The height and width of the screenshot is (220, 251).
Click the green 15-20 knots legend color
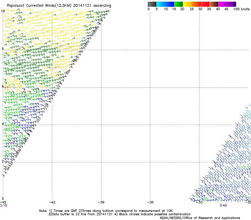point(178,4)
